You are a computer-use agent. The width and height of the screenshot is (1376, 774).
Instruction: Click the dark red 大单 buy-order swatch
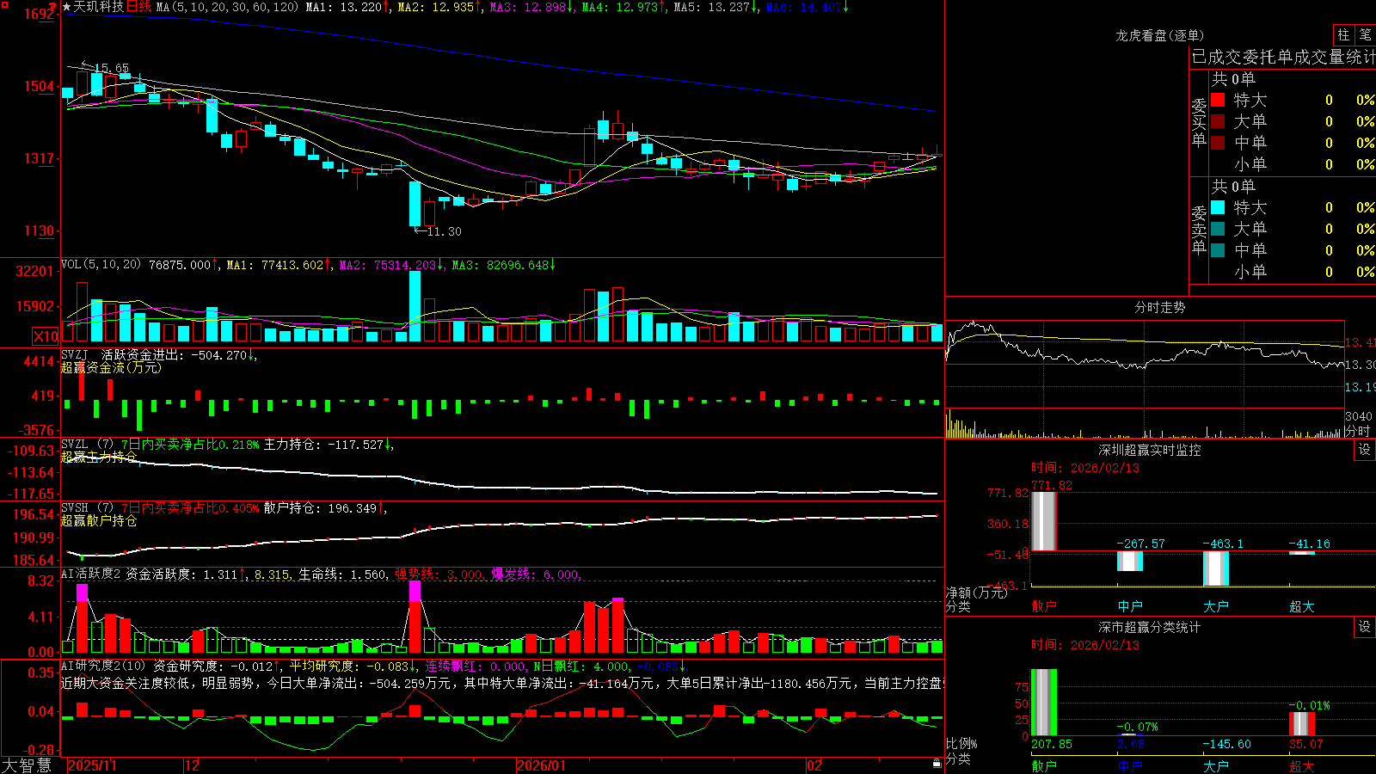(x=1218, y=121)
